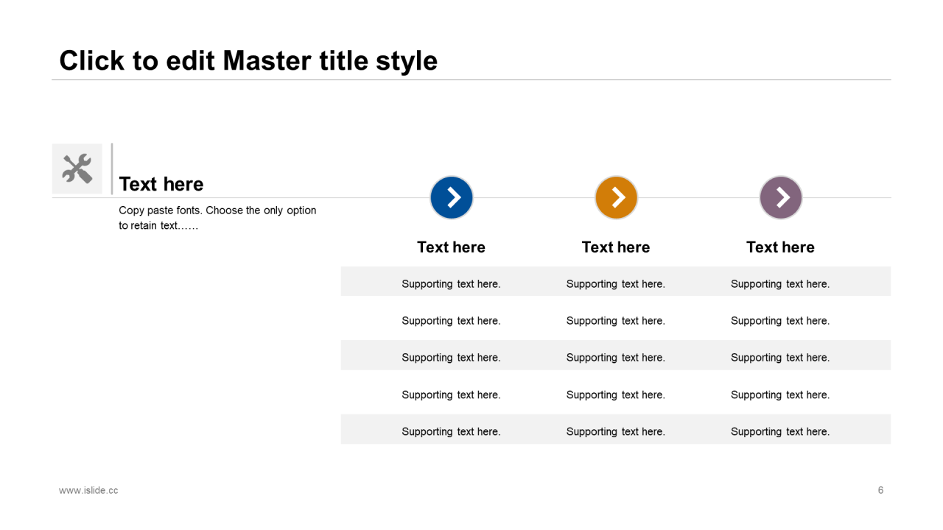
Task: Click last supporting text under the orange chevron column
Action: (616, 432)
